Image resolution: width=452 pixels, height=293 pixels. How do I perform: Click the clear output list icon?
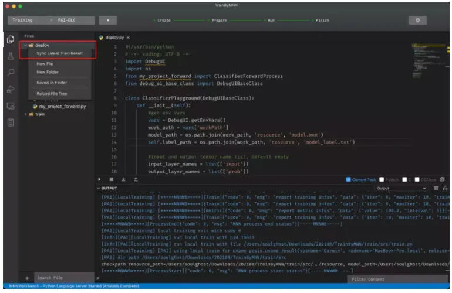point(436,188)
